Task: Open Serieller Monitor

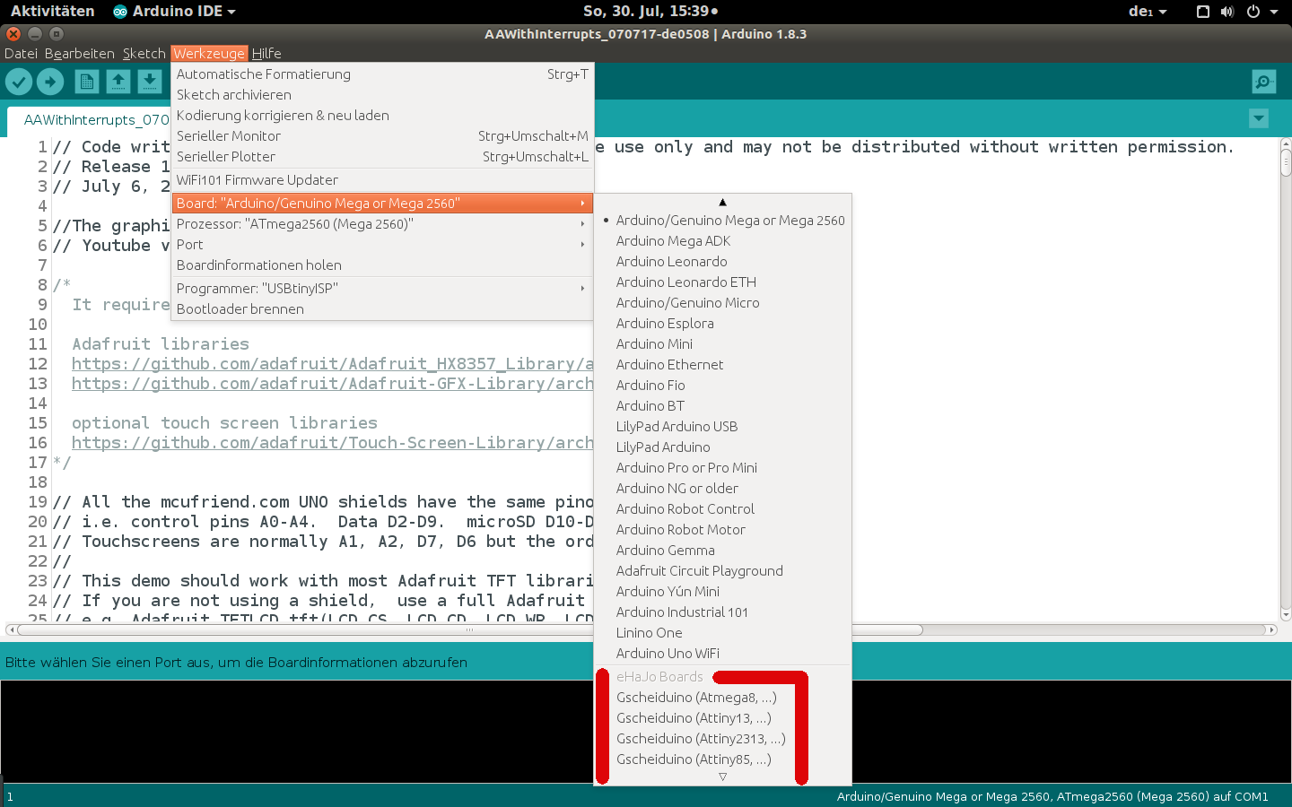Action: point(382,136)
